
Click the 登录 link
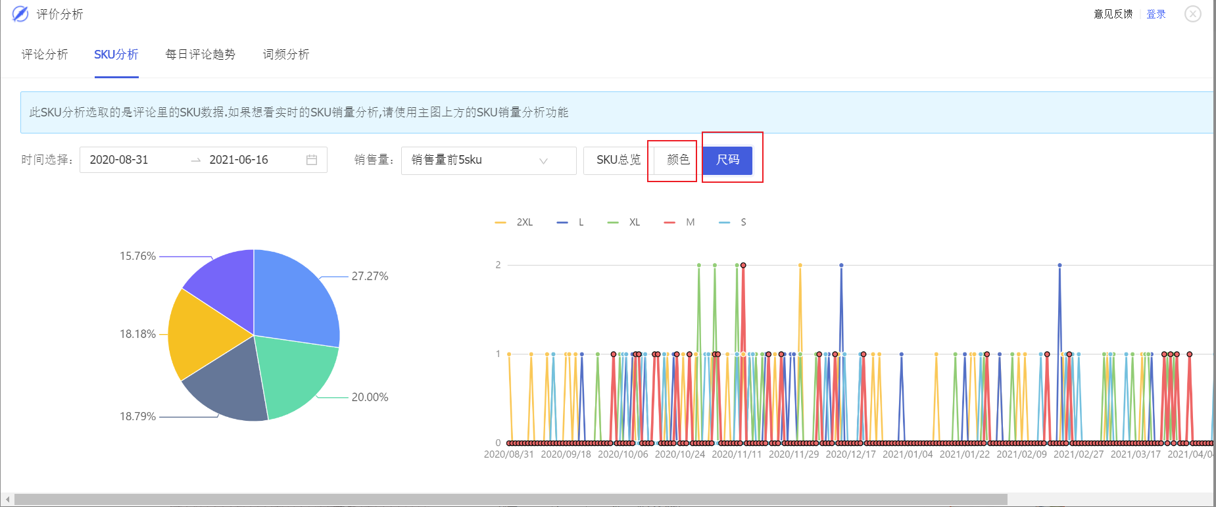click(x=1155, y=14)
